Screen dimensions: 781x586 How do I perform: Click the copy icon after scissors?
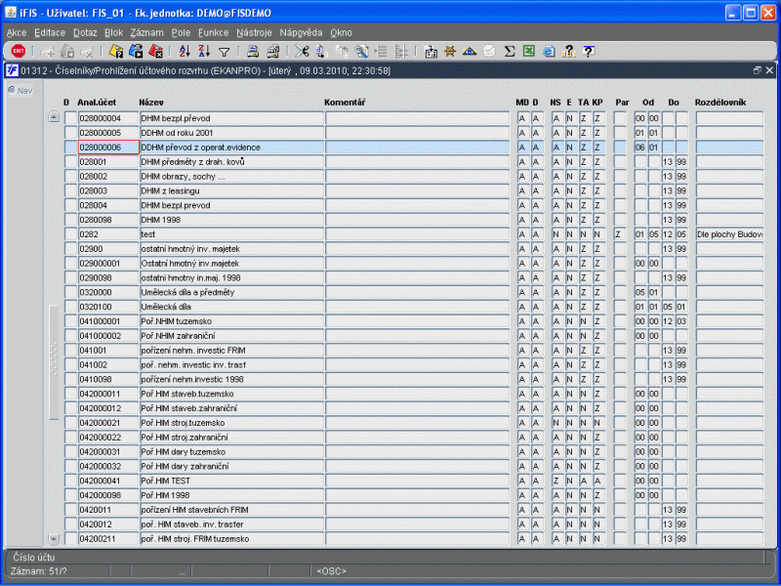click(x=321, y=51)
